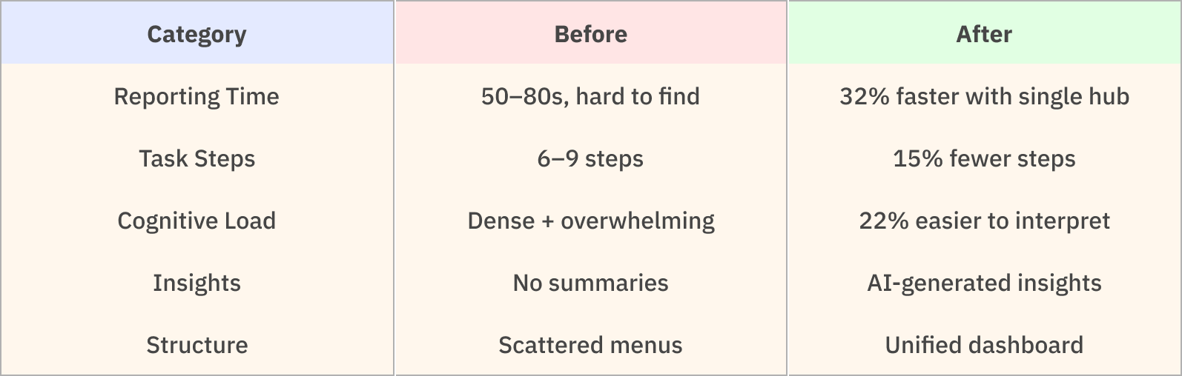Select "32% faster with single hub" cell
Image resolution: width=1182 pixels, height=376 pixels.
pos(984,96)
